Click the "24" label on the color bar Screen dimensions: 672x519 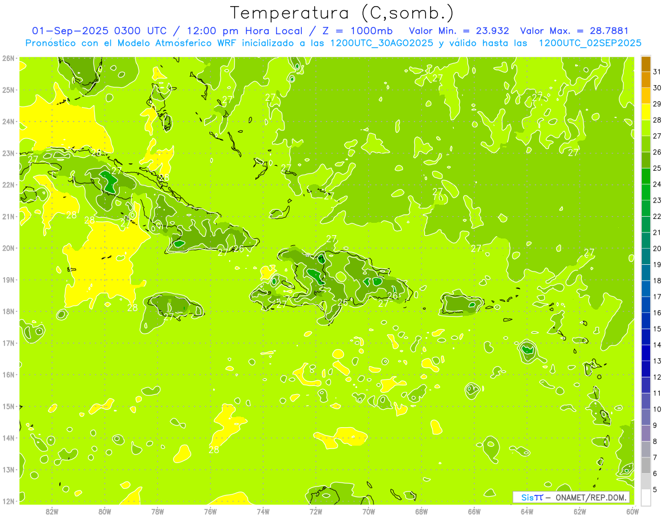tap(657, 184)
